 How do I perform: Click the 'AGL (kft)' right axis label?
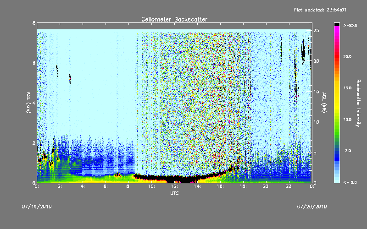click(x=324, y=103)
